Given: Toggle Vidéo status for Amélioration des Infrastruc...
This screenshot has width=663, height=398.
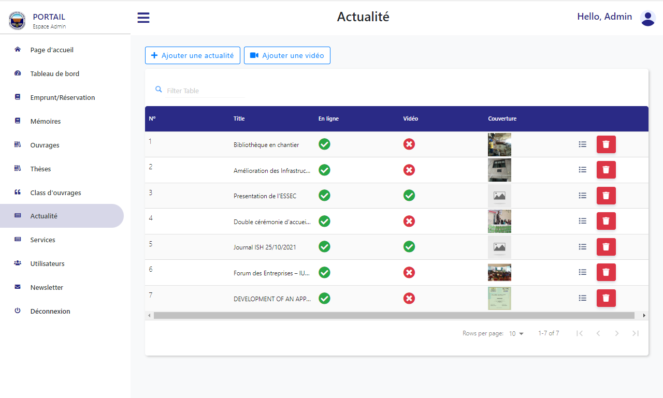Looking at the screenshot, I should pyautogui.click(x=409, y=170).
